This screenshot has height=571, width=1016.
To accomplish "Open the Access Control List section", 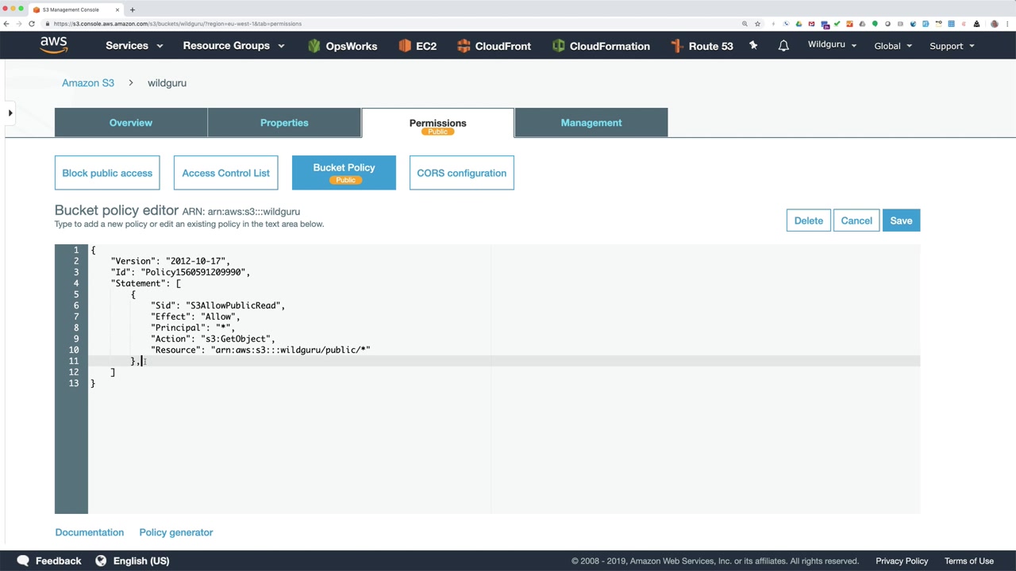I will click(x=226, y=173).
